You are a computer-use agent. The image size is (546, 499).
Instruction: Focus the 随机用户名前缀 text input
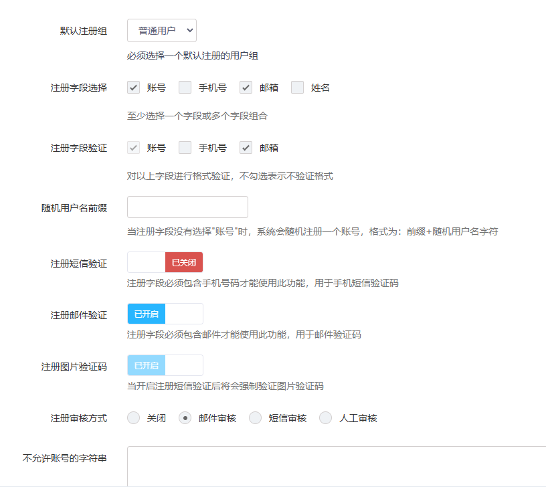[x=187, y=207]
